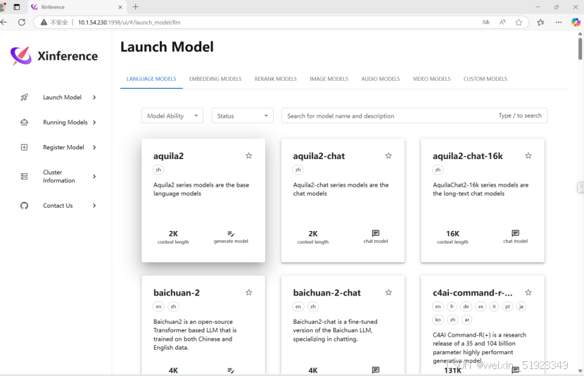Open the baichuan-2-chat model card title
The width and height of the screenshot is (584, 376).
tap(326, 293)
